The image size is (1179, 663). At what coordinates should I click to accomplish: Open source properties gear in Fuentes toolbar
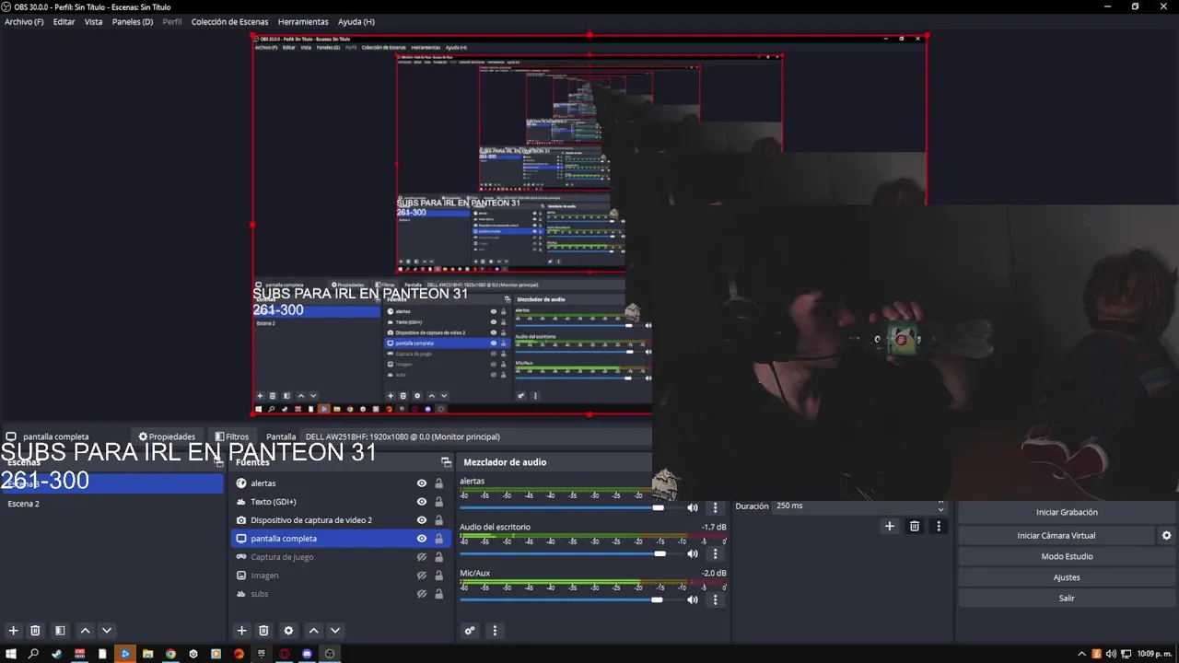[288, 631]
